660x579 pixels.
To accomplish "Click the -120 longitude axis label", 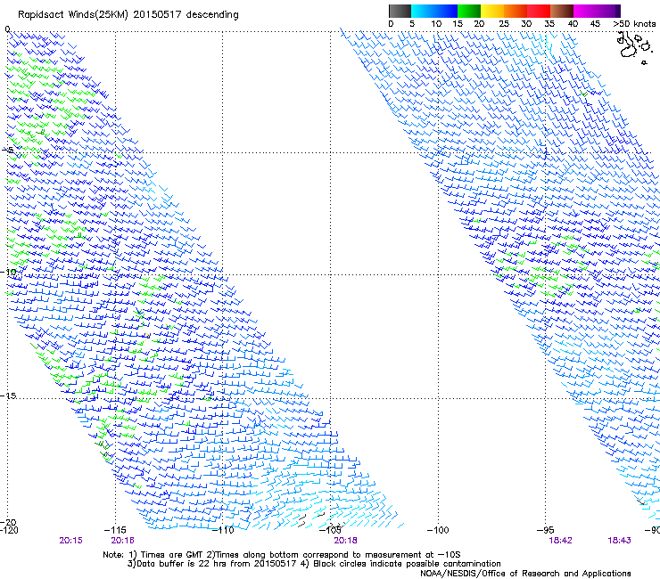I will pyautogui.click(x=9, y=530).
